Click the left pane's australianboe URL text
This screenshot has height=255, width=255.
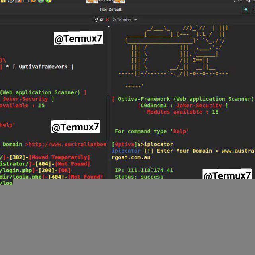[67, 144]
